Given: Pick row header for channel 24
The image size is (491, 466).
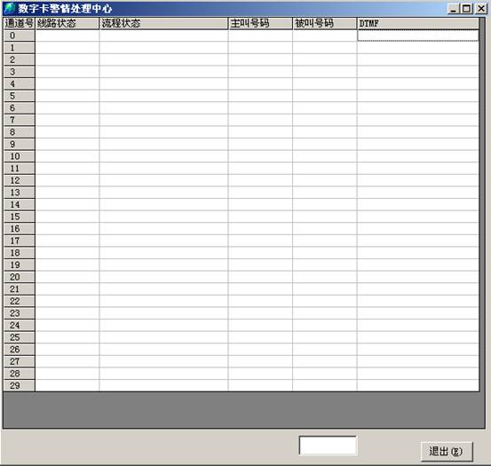Looking at the screenshot, I should (20, 326).
